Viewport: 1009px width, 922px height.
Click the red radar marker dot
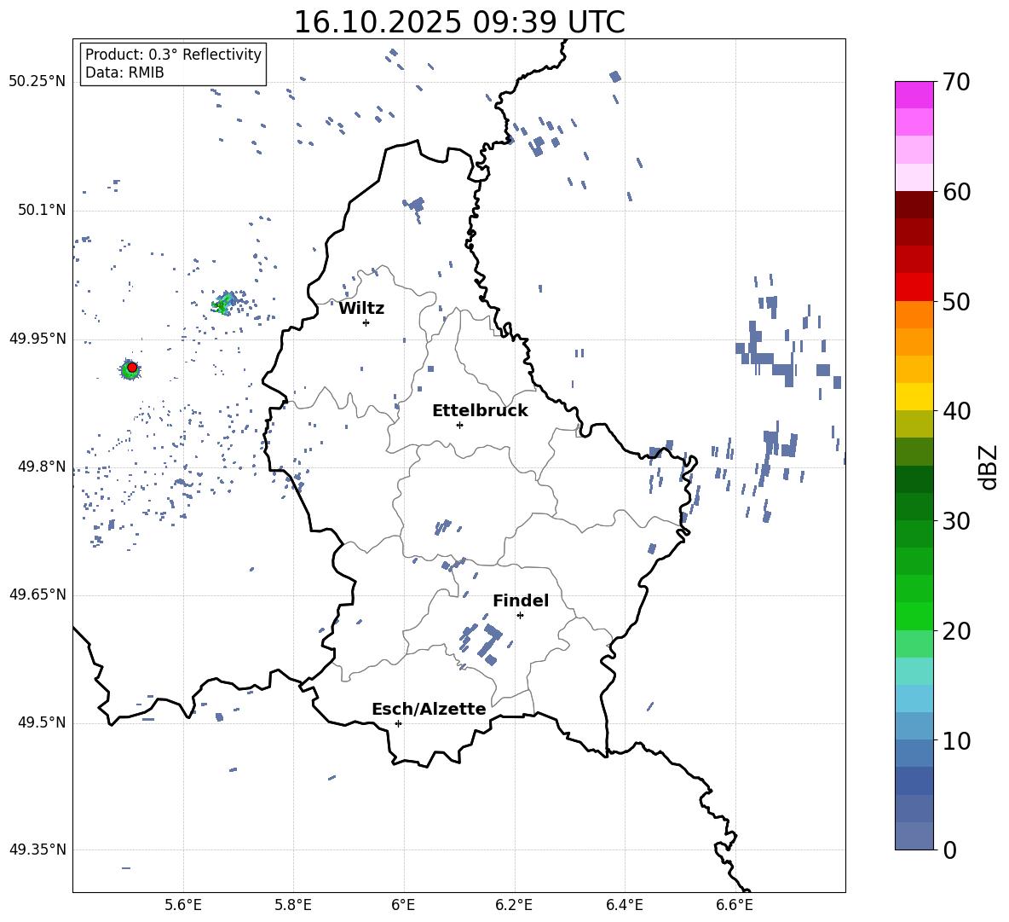tap(132, 368)
